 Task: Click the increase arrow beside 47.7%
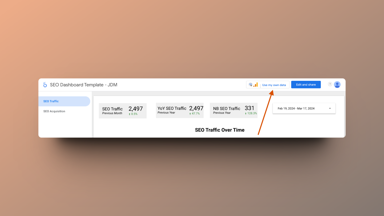click(x=190, y=113)
